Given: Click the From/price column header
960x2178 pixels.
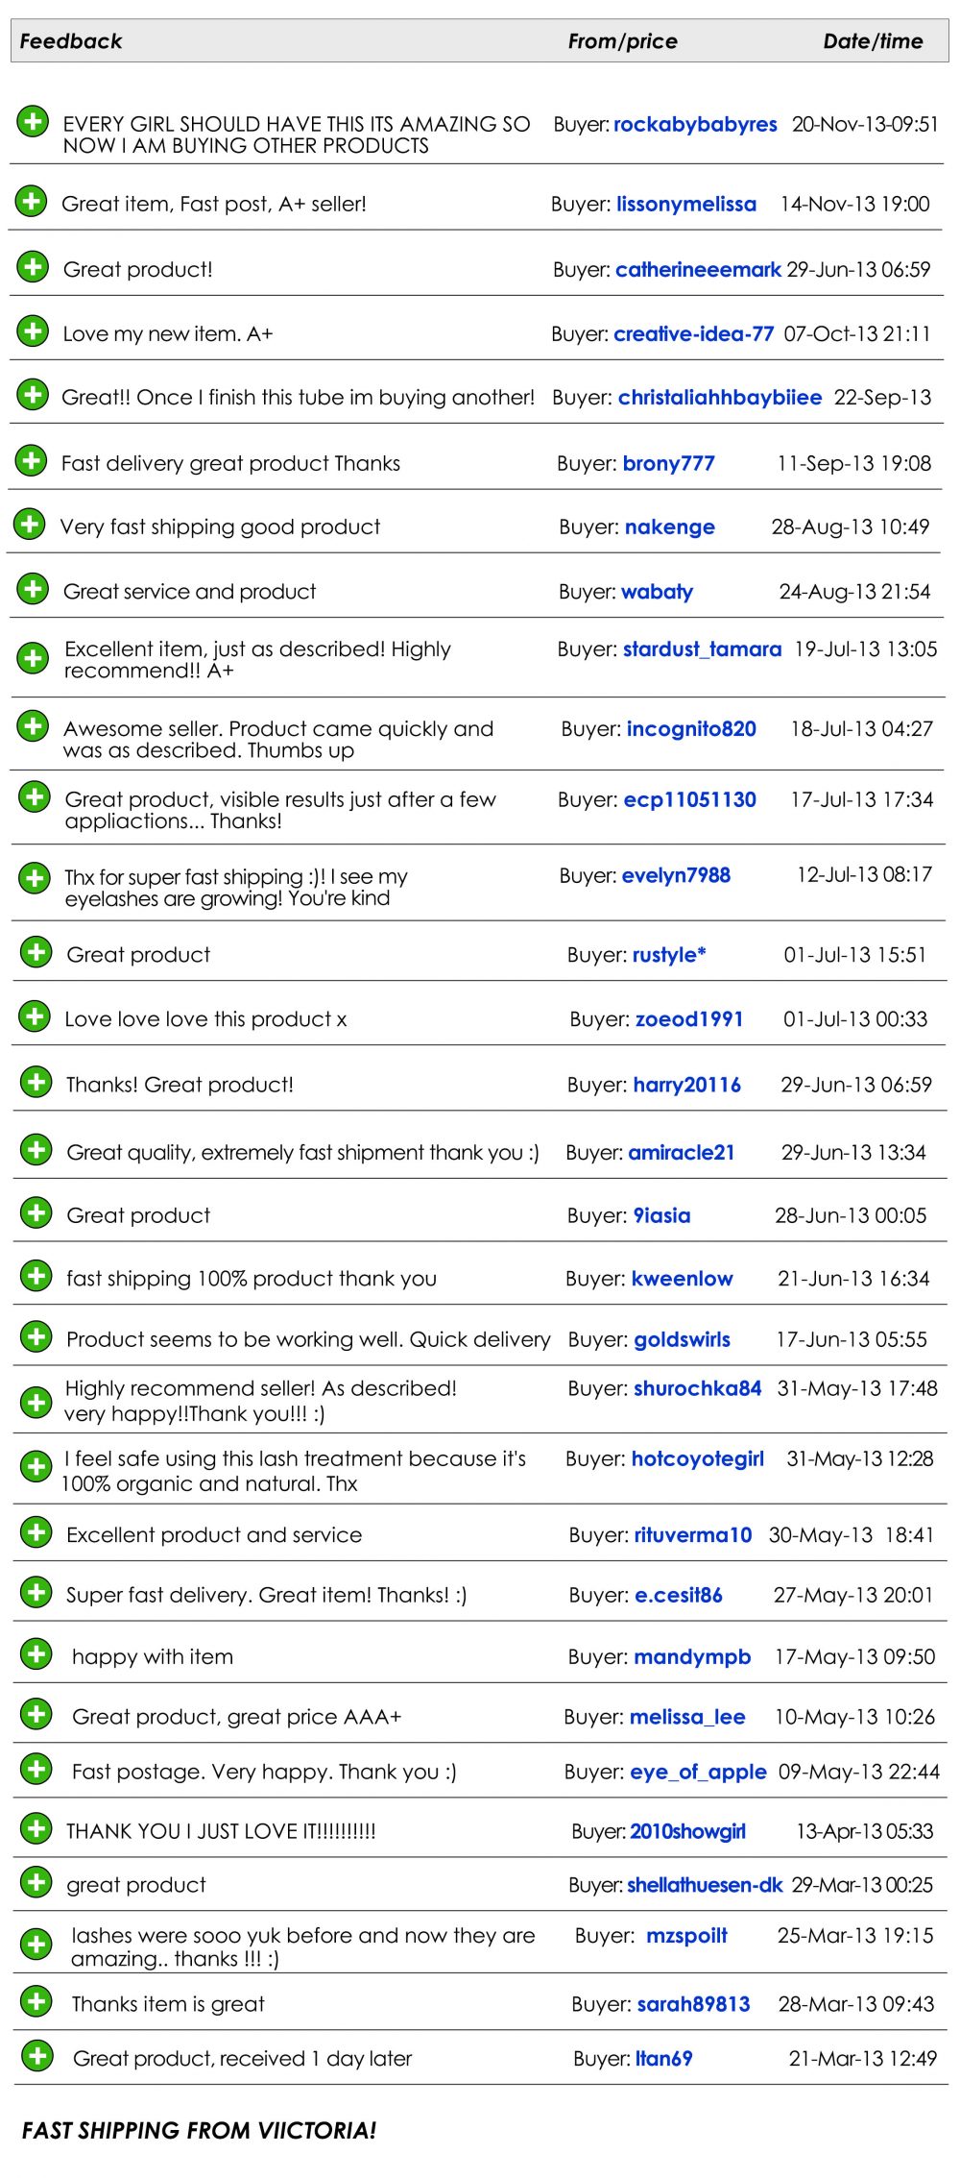Looking at the screenshot, I should click(622, 41).
